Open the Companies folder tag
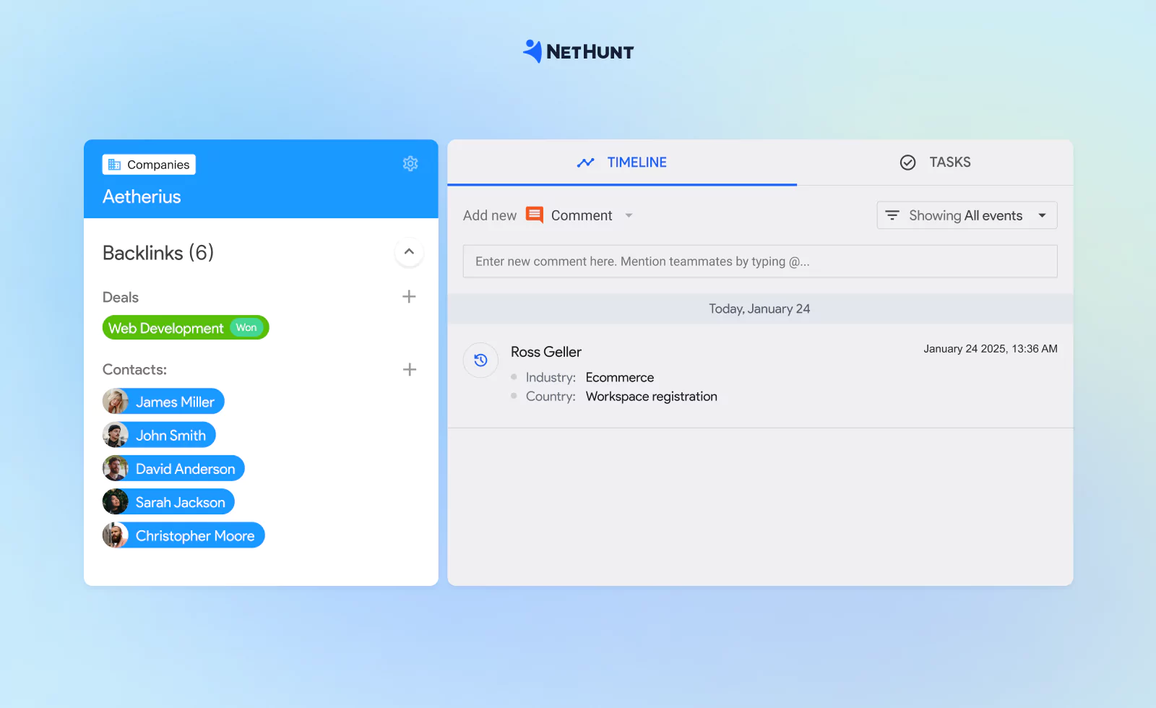The image size is (1156, 708). (x=149, y=165)
